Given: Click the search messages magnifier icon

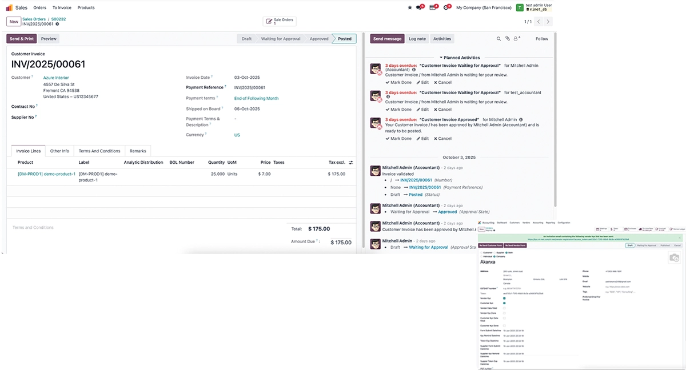Looking at the screenshot, I should (x=498, y=39).
